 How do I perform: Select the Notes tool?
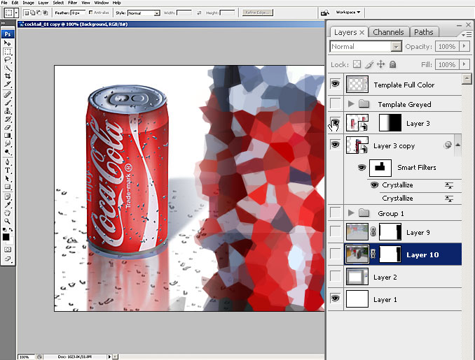click(8, 197)
